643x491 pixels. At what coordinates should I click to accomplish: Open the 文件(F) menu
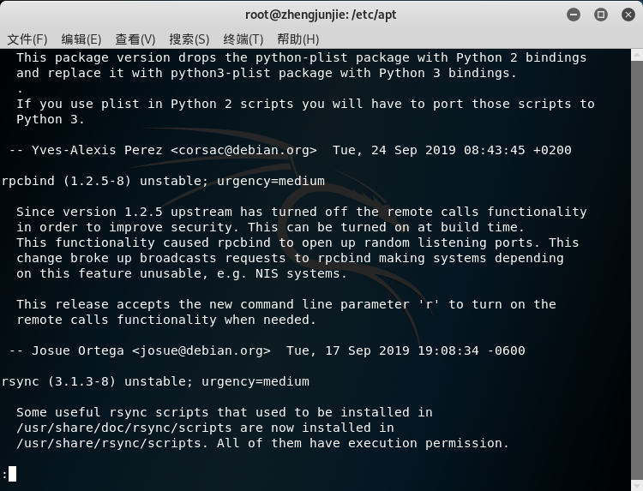coord(27,39)
